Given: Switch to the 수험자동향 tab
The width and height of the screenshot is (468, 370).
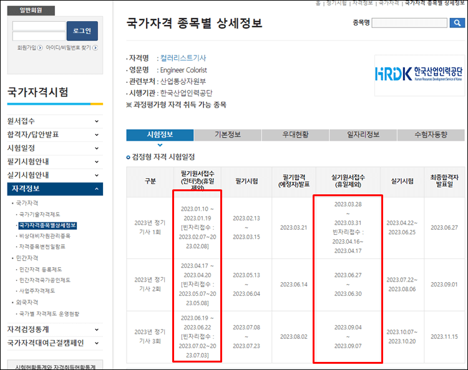Looking at the screenshot, I should (431, 135).
